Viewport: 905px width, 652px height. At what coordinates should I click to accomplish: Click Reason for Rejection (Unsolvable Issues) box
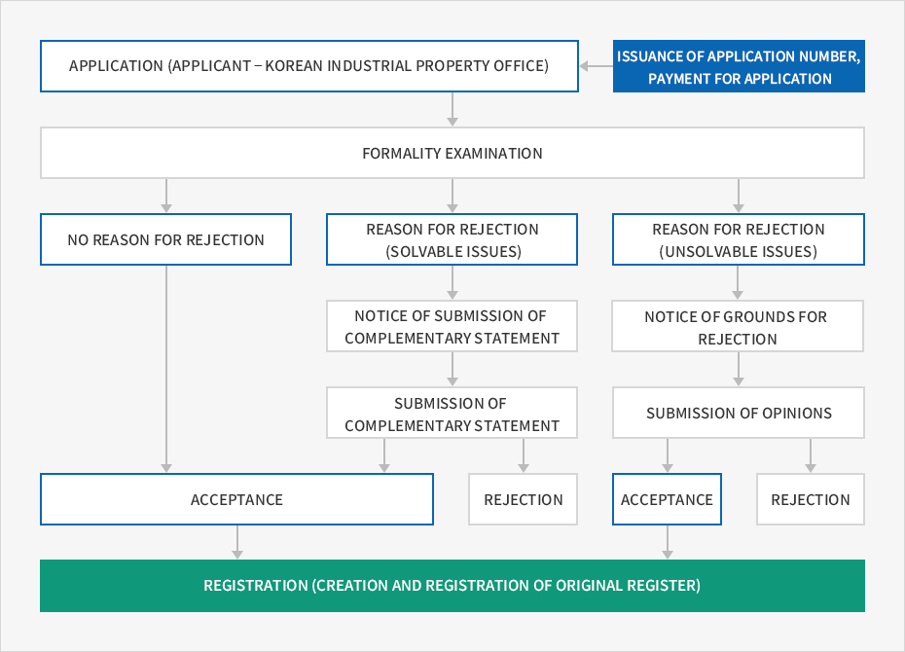739,239
